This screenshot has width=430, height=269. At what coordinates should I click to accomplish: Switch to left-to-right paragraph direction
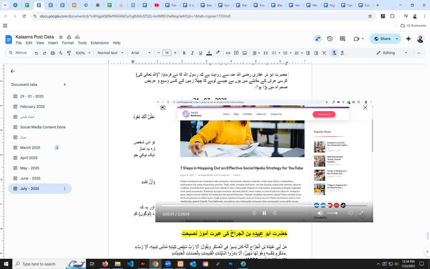tap(334, 53)
